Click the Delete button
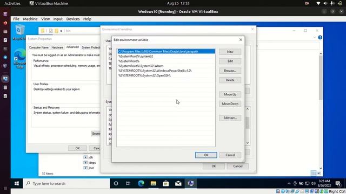This screenshot has width=346, height=194. click(x=230, y=80)
